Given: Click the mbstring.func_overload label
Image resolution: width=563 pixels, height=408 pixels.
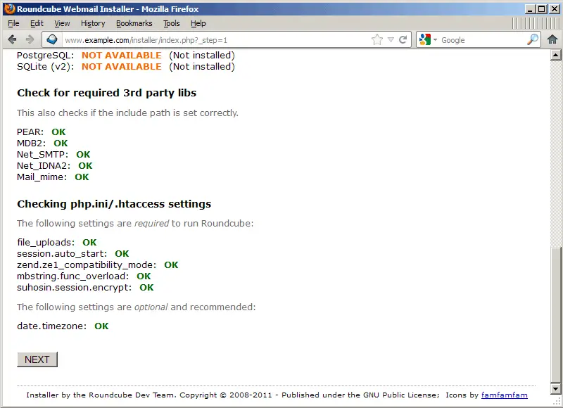Looking at the screenshot, I should click(x=73, y=276).
